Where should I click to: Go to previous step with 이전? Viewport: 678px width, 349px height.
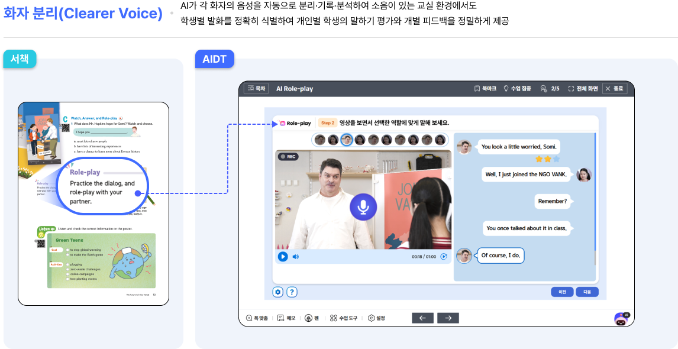(562, 292)
